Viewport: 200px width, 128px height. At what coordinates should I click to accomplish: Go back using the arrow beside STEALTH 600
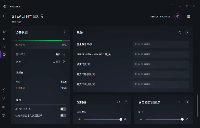point(4,16)
